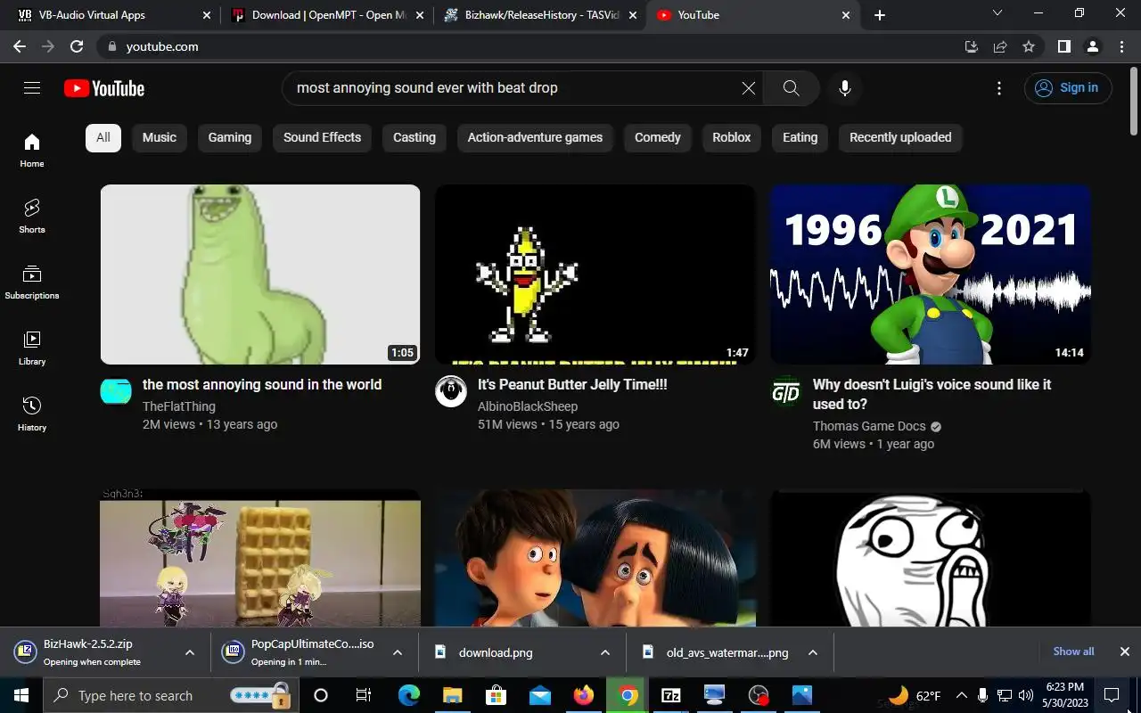Open Shorts in the sidebar
Viewport: 1141px width, 713px height.
[x=32, y=216]
